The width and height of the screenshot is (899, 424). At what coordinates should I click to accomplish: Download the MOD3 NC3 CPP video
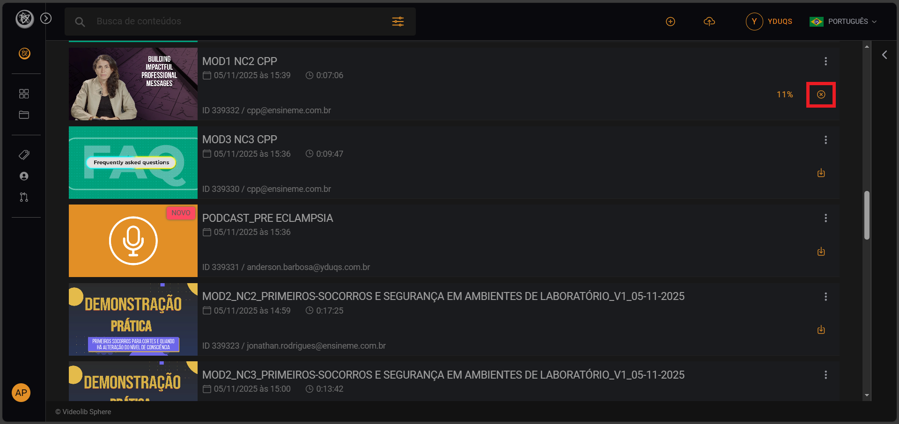[821, 173]
